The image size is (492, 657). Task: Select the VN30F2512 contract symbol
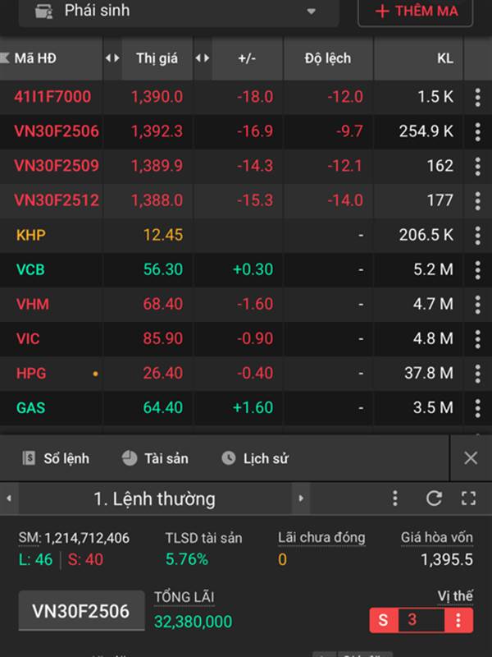coord(57,200)
